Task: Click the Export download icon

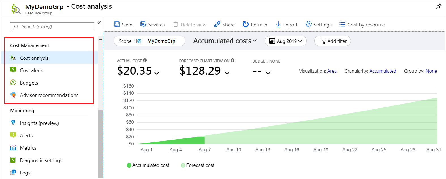Action: pyautogui.click(x=278, y=25)
